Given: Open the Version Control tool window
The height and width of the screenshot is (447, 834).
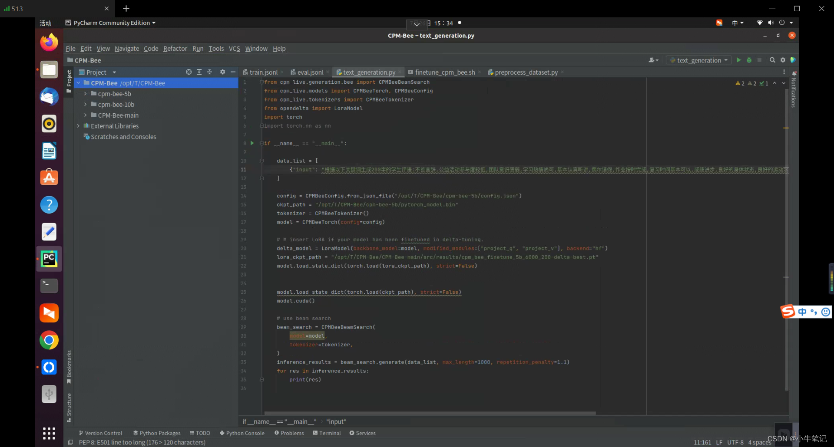Looking at the screenshot, I should pos(101,433).
